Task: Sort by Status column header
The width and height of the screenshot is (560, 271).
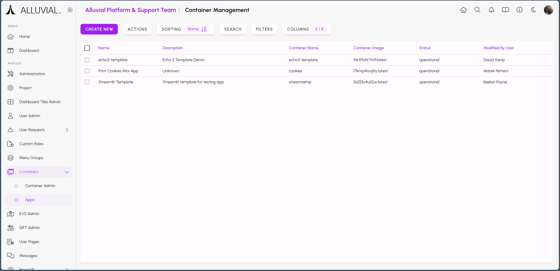Action: (x=425, y=48)
